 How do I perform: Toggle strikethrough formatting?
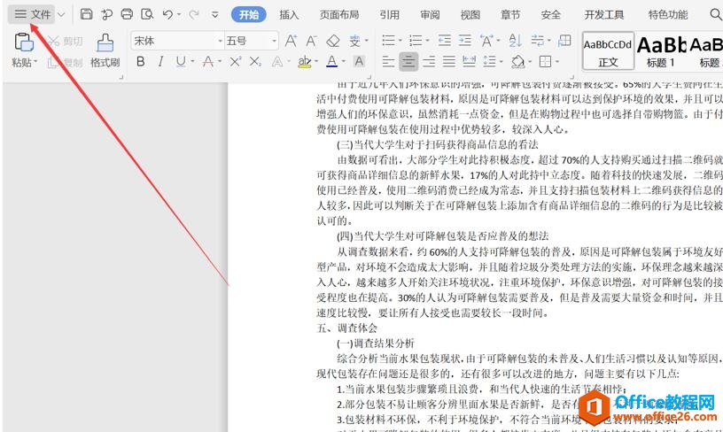pyautogui.click(x=208, y=61)
